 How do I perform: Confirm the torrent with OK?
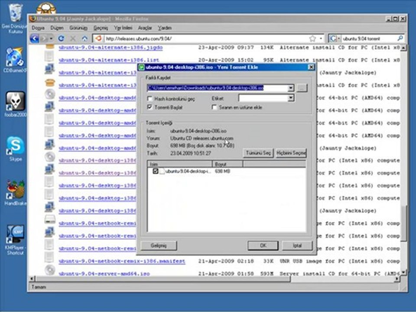coord(263,245)
